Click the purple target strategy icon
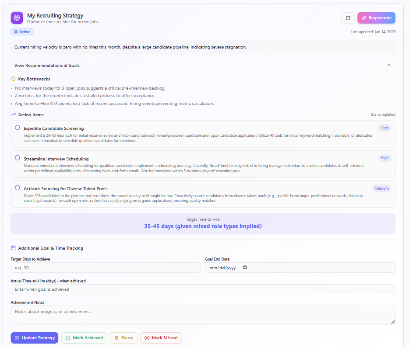Screen dimensions: 409x348 tap(17, 18)
